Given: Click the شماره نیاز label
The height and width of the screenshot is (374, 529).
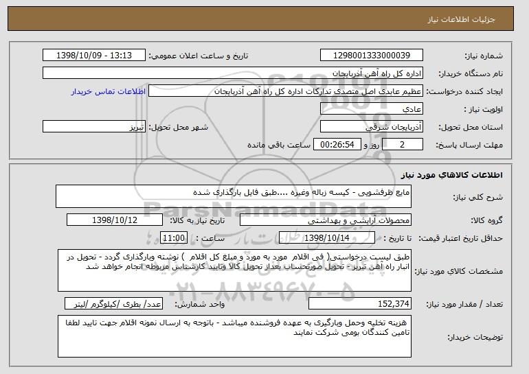Looking at the screenshot, I should click(x=484, y=56).
